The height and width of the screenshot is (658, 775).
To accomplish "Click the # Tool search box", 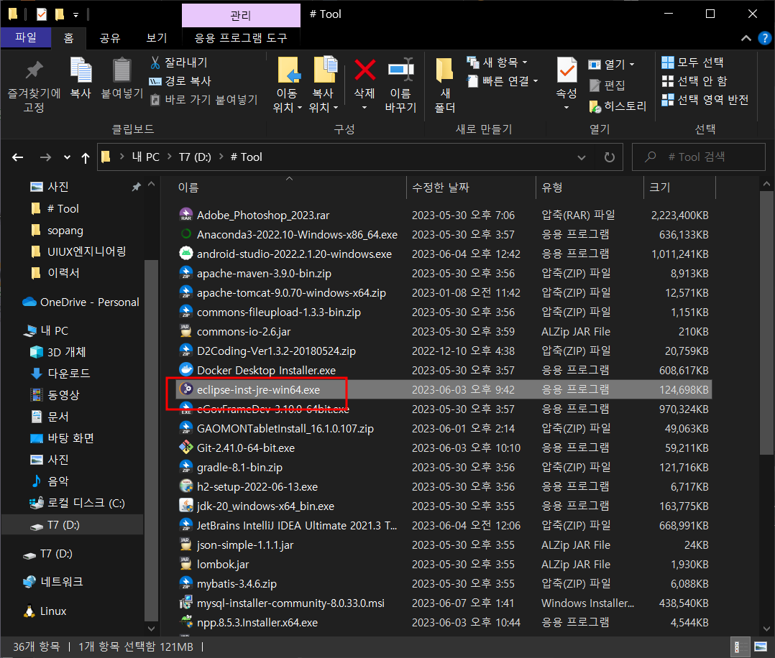I will point(698,157).
